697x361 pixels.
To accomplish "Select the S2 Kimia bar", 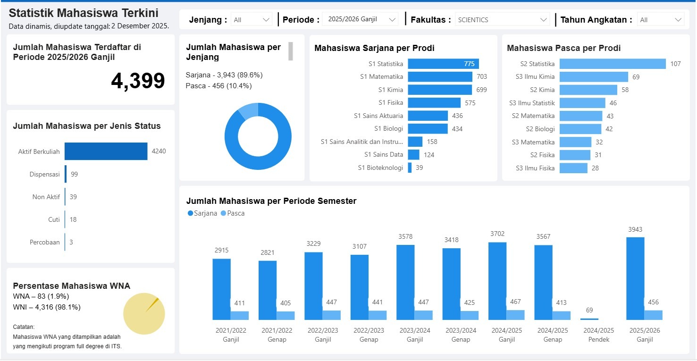I will click(588, 90).
